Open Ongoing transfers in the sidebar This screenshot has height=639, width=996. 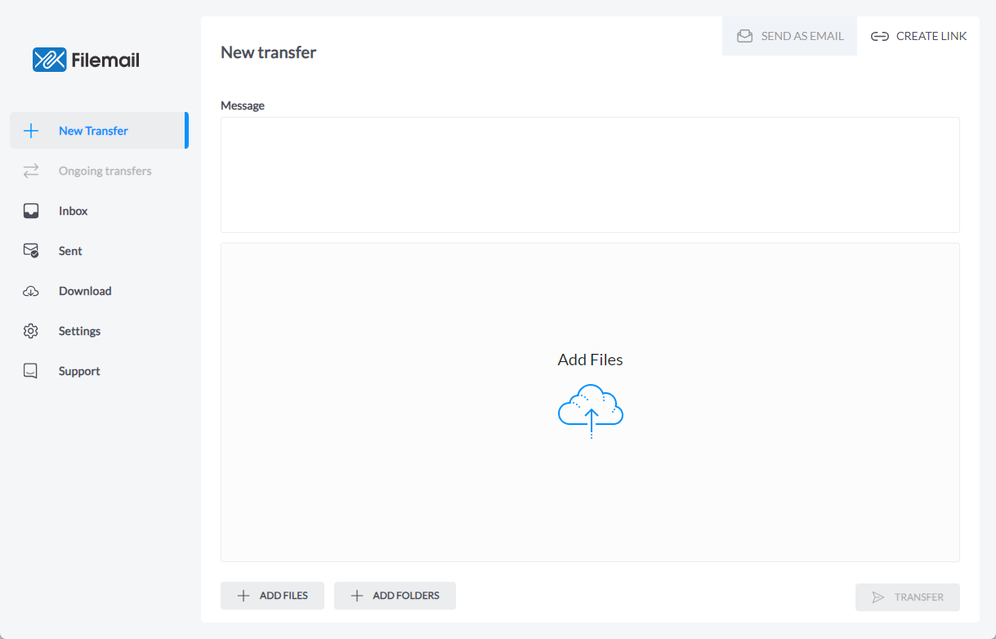[x=99, y=171]
